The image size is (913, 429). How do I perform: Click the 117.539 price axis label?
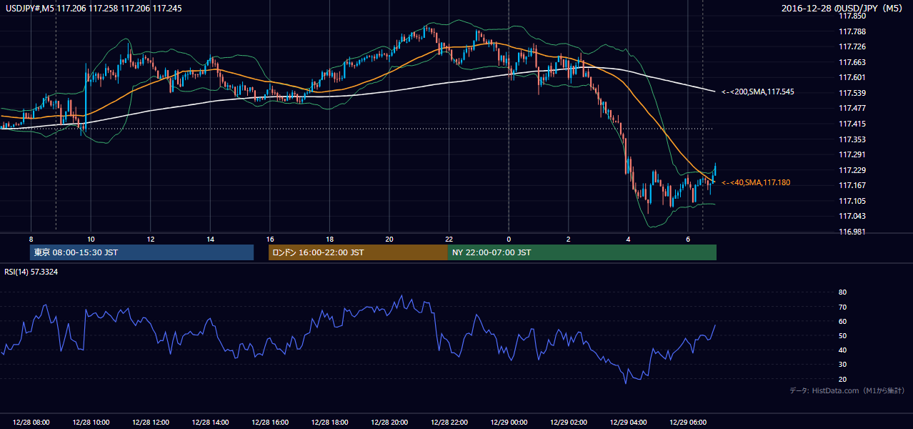pyautogui.click(x=853, y=93)
